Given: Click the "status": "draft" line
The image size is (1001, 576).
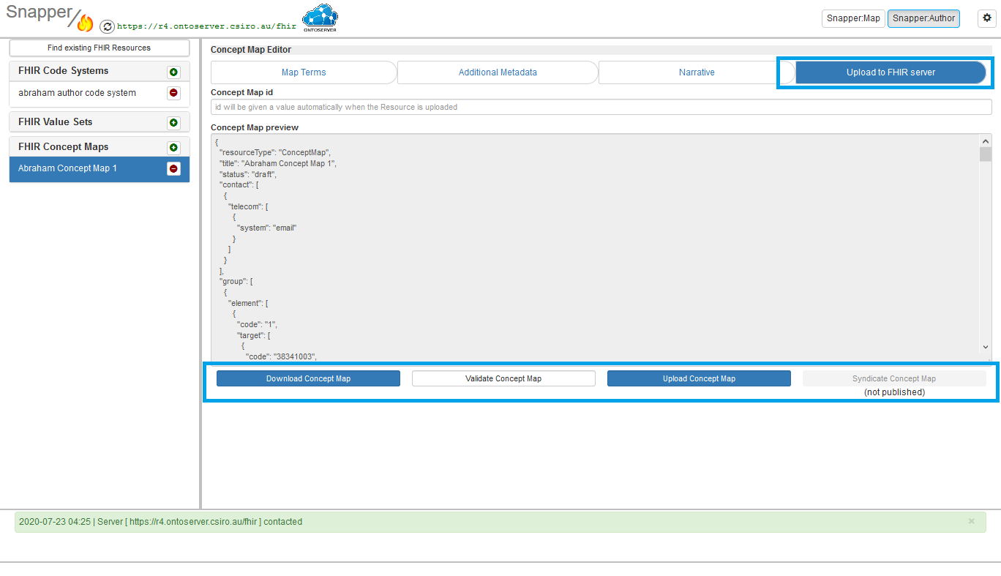Looking at the screenshot, I should click(x=248, y=174).
